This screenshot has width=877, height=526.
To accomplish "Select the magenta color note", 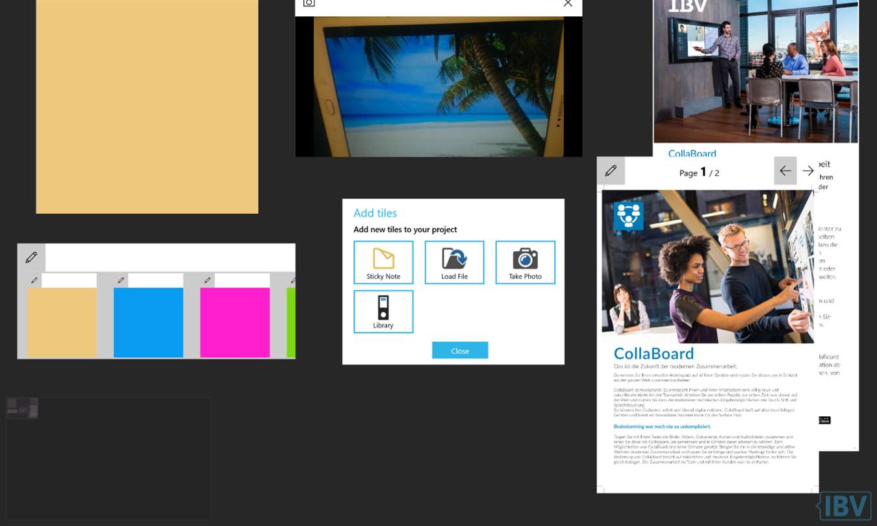I will point(235,323).
